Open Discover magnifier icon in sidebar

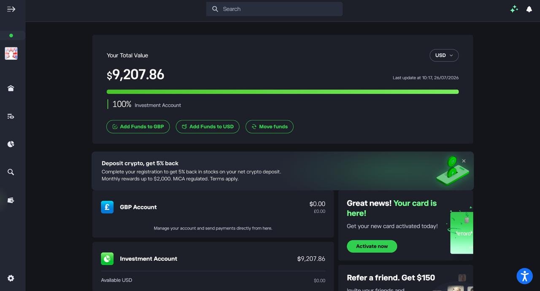pos(11,172)
